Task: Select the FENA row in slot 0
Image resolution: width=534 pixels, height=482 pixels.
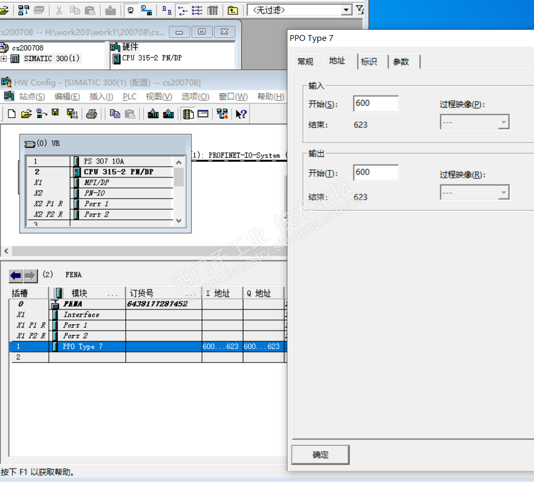Action: click(x=147, y=304)
